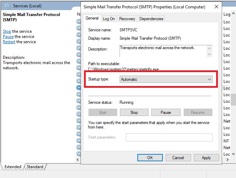This screenshot has width=236, height=178.
Task: Click the Description text field
Action: tap(162, 51)
